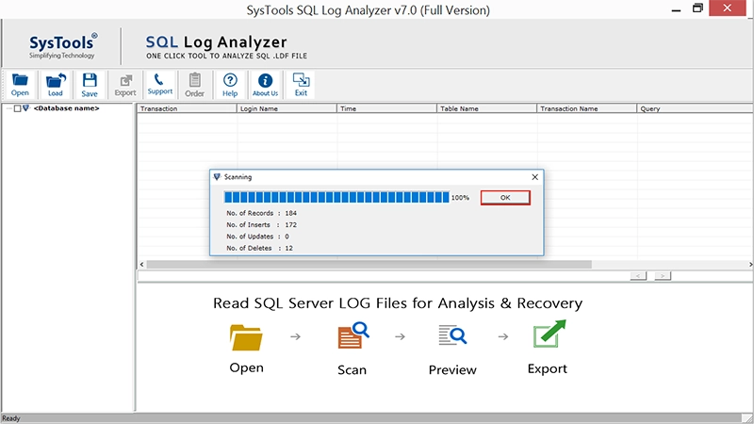Click the Exit toolbar icon
Viewport: 754px width, 424px height.
coord(301,85)
